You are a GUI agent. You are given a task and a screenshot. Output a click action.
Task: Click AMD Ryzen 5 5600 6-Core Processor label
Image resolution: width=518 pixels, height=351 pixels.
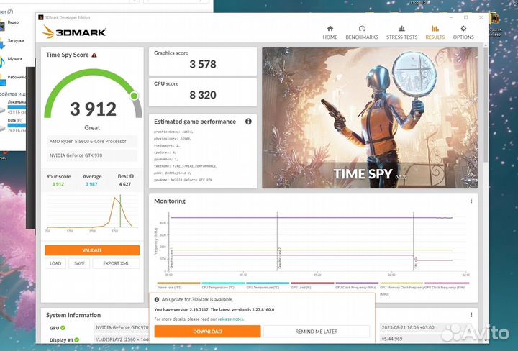click(x=92, y=141)
